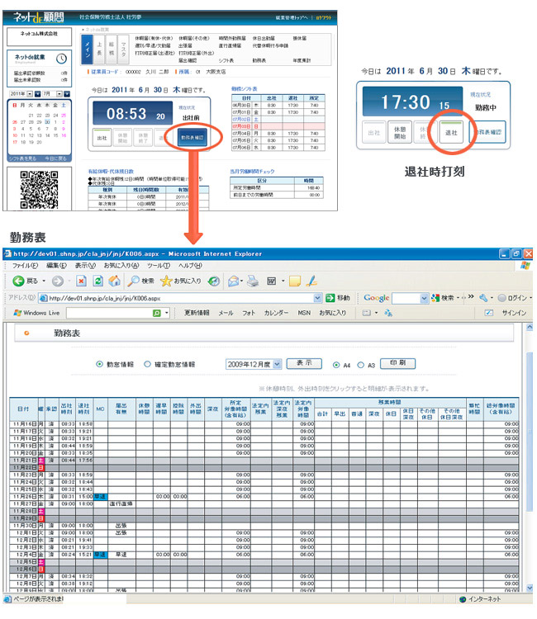
Task: Open IE Favorites star icon
Action: pyautogui.click(x=166, y=281)
